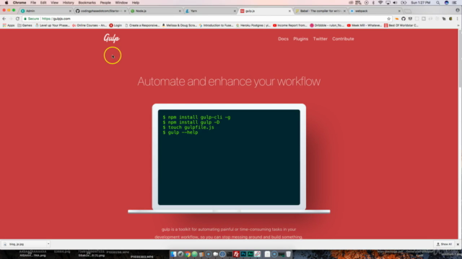
Task: Open the Apple menu
Action: tap(6, 3)
